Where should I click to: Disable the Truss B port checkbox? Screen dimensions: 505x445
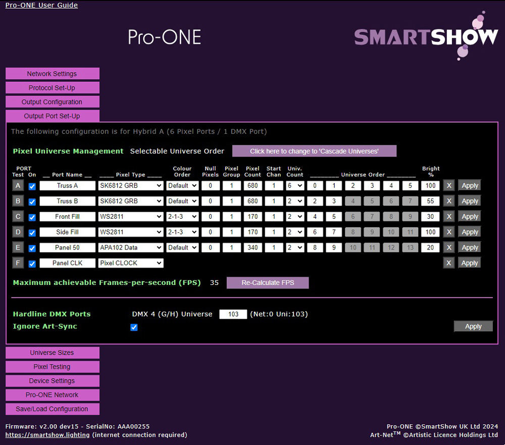tap(32, 202)
